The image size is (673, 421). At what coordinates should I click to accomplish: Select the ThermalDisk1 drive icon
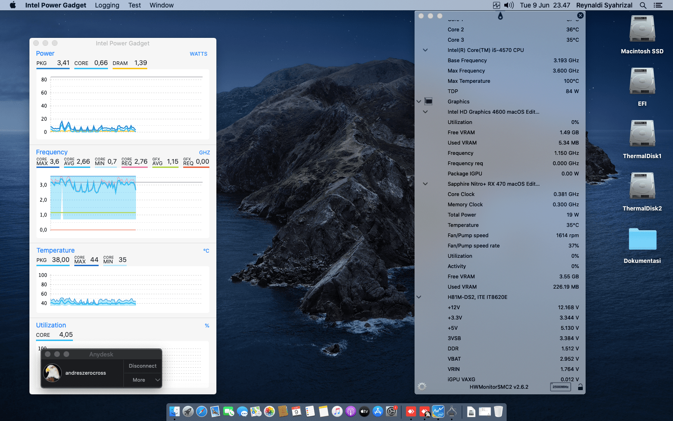pos(642,134)
